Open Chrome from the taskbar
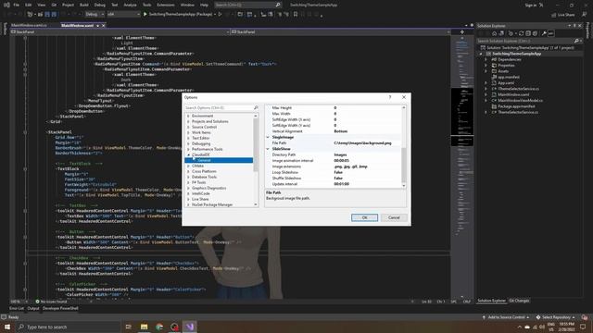The width and height of the screenshot is (593, 333). (159, 327)
